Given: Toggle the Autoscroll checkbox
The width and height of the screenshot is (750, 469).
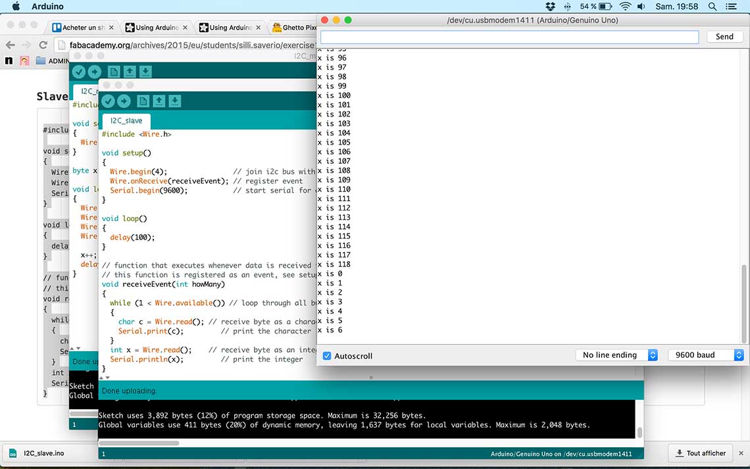Looking at the screenshot, I should [x=327, y=356].
